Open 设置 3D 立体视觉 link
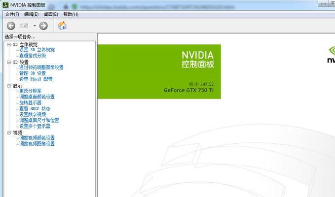335x197 pixels. point(37,50)
